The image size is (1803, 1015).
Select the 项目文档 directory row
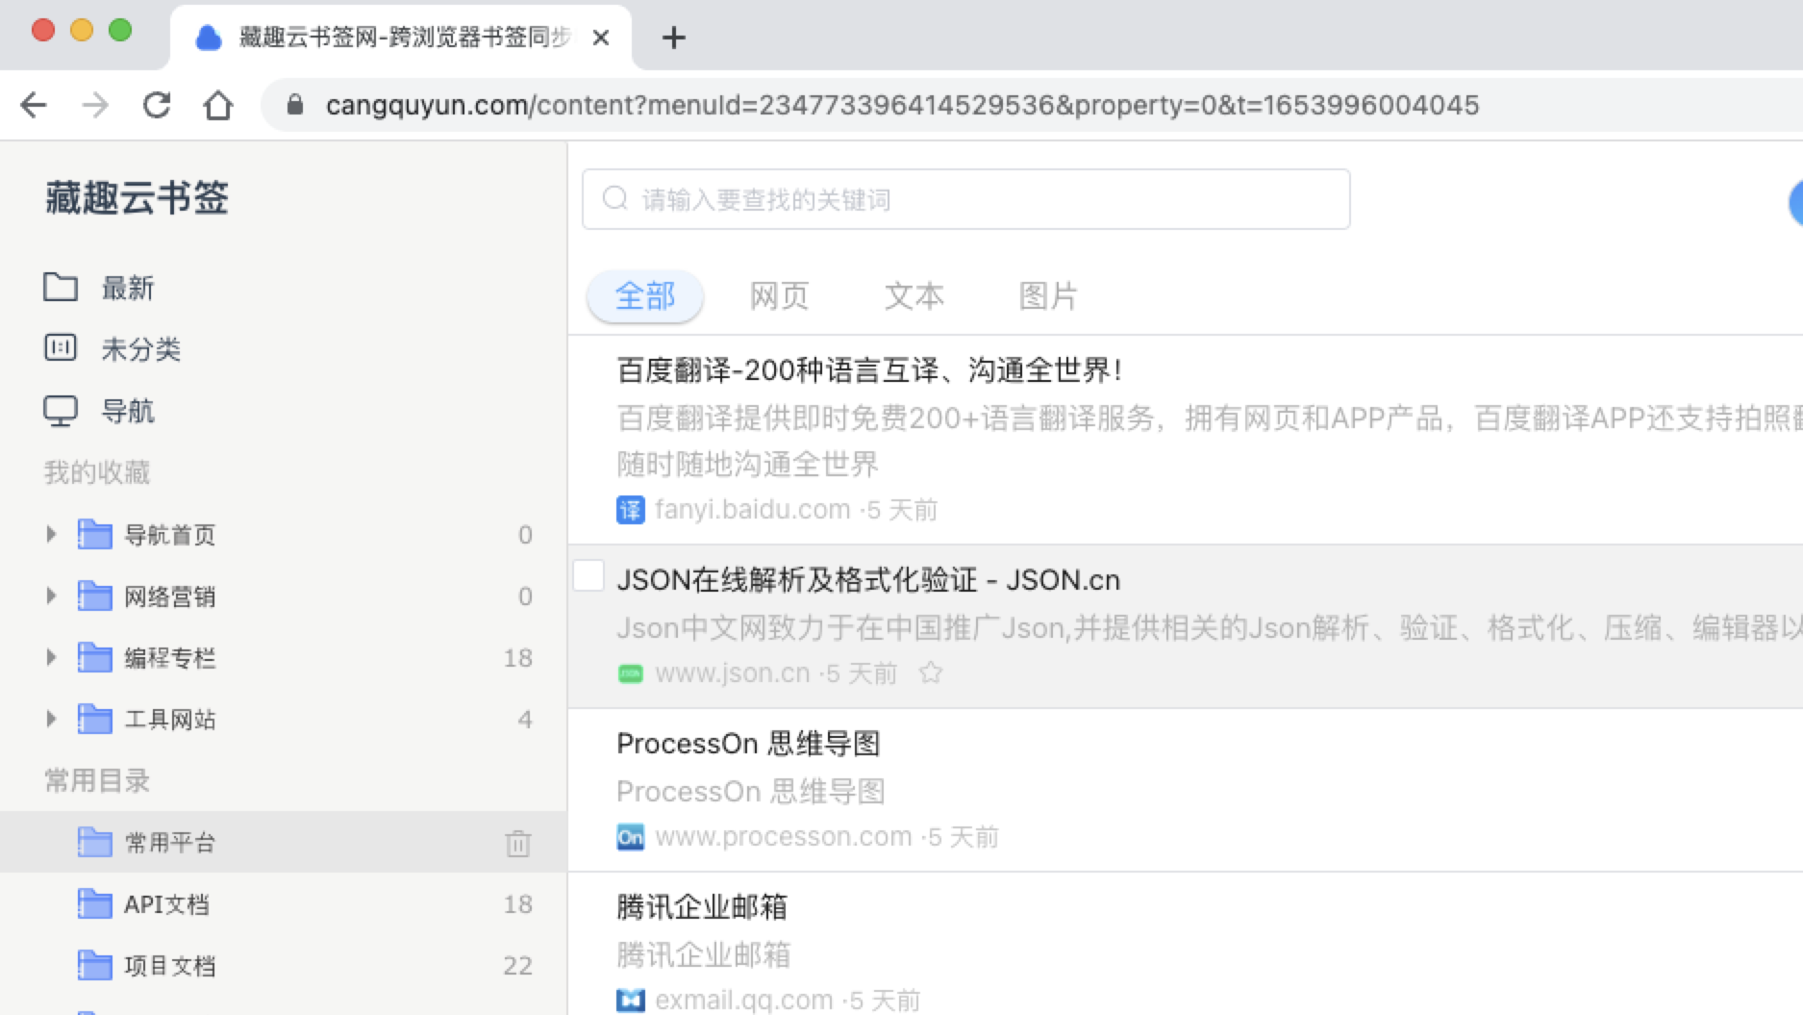point(284,965)
